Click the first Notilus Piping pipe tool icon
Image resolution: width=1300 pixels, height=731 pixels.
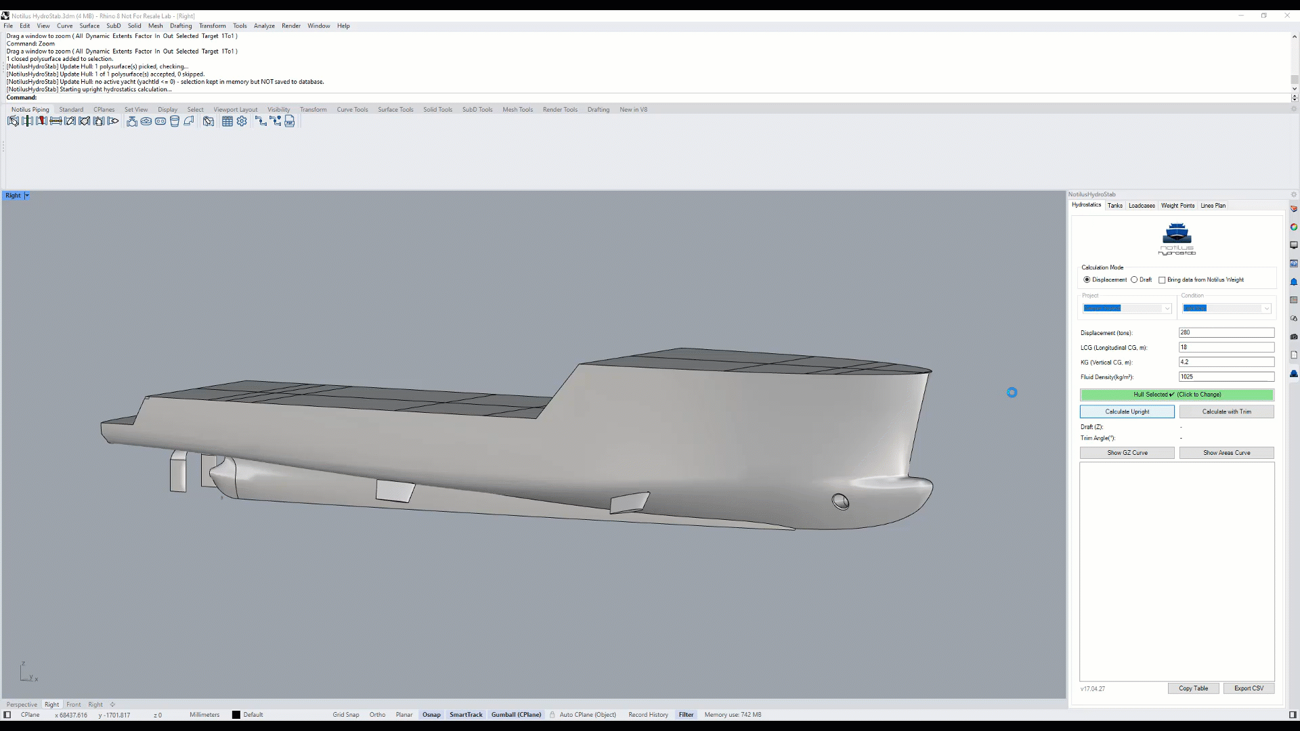point(13,121)
